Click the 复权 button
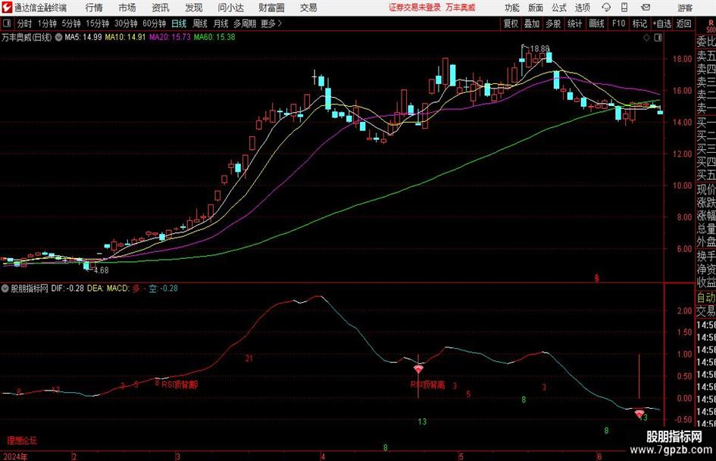This screenshot has width=716, height=461. click(511, 23)
